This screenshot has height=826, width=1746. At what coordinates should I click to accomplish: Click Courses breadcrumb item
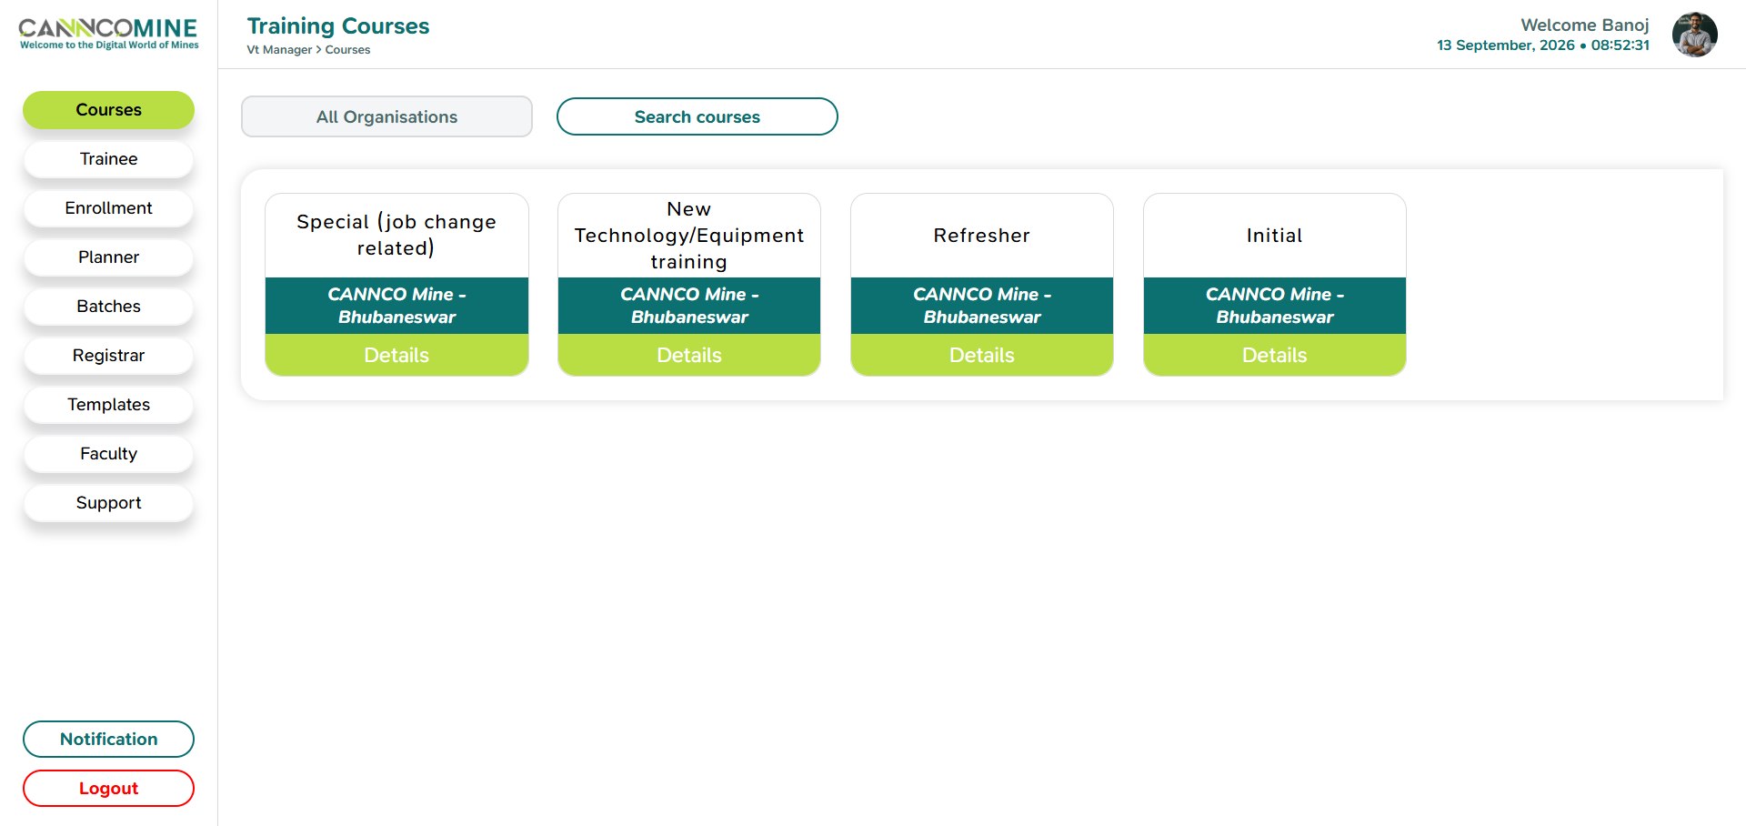347,50
